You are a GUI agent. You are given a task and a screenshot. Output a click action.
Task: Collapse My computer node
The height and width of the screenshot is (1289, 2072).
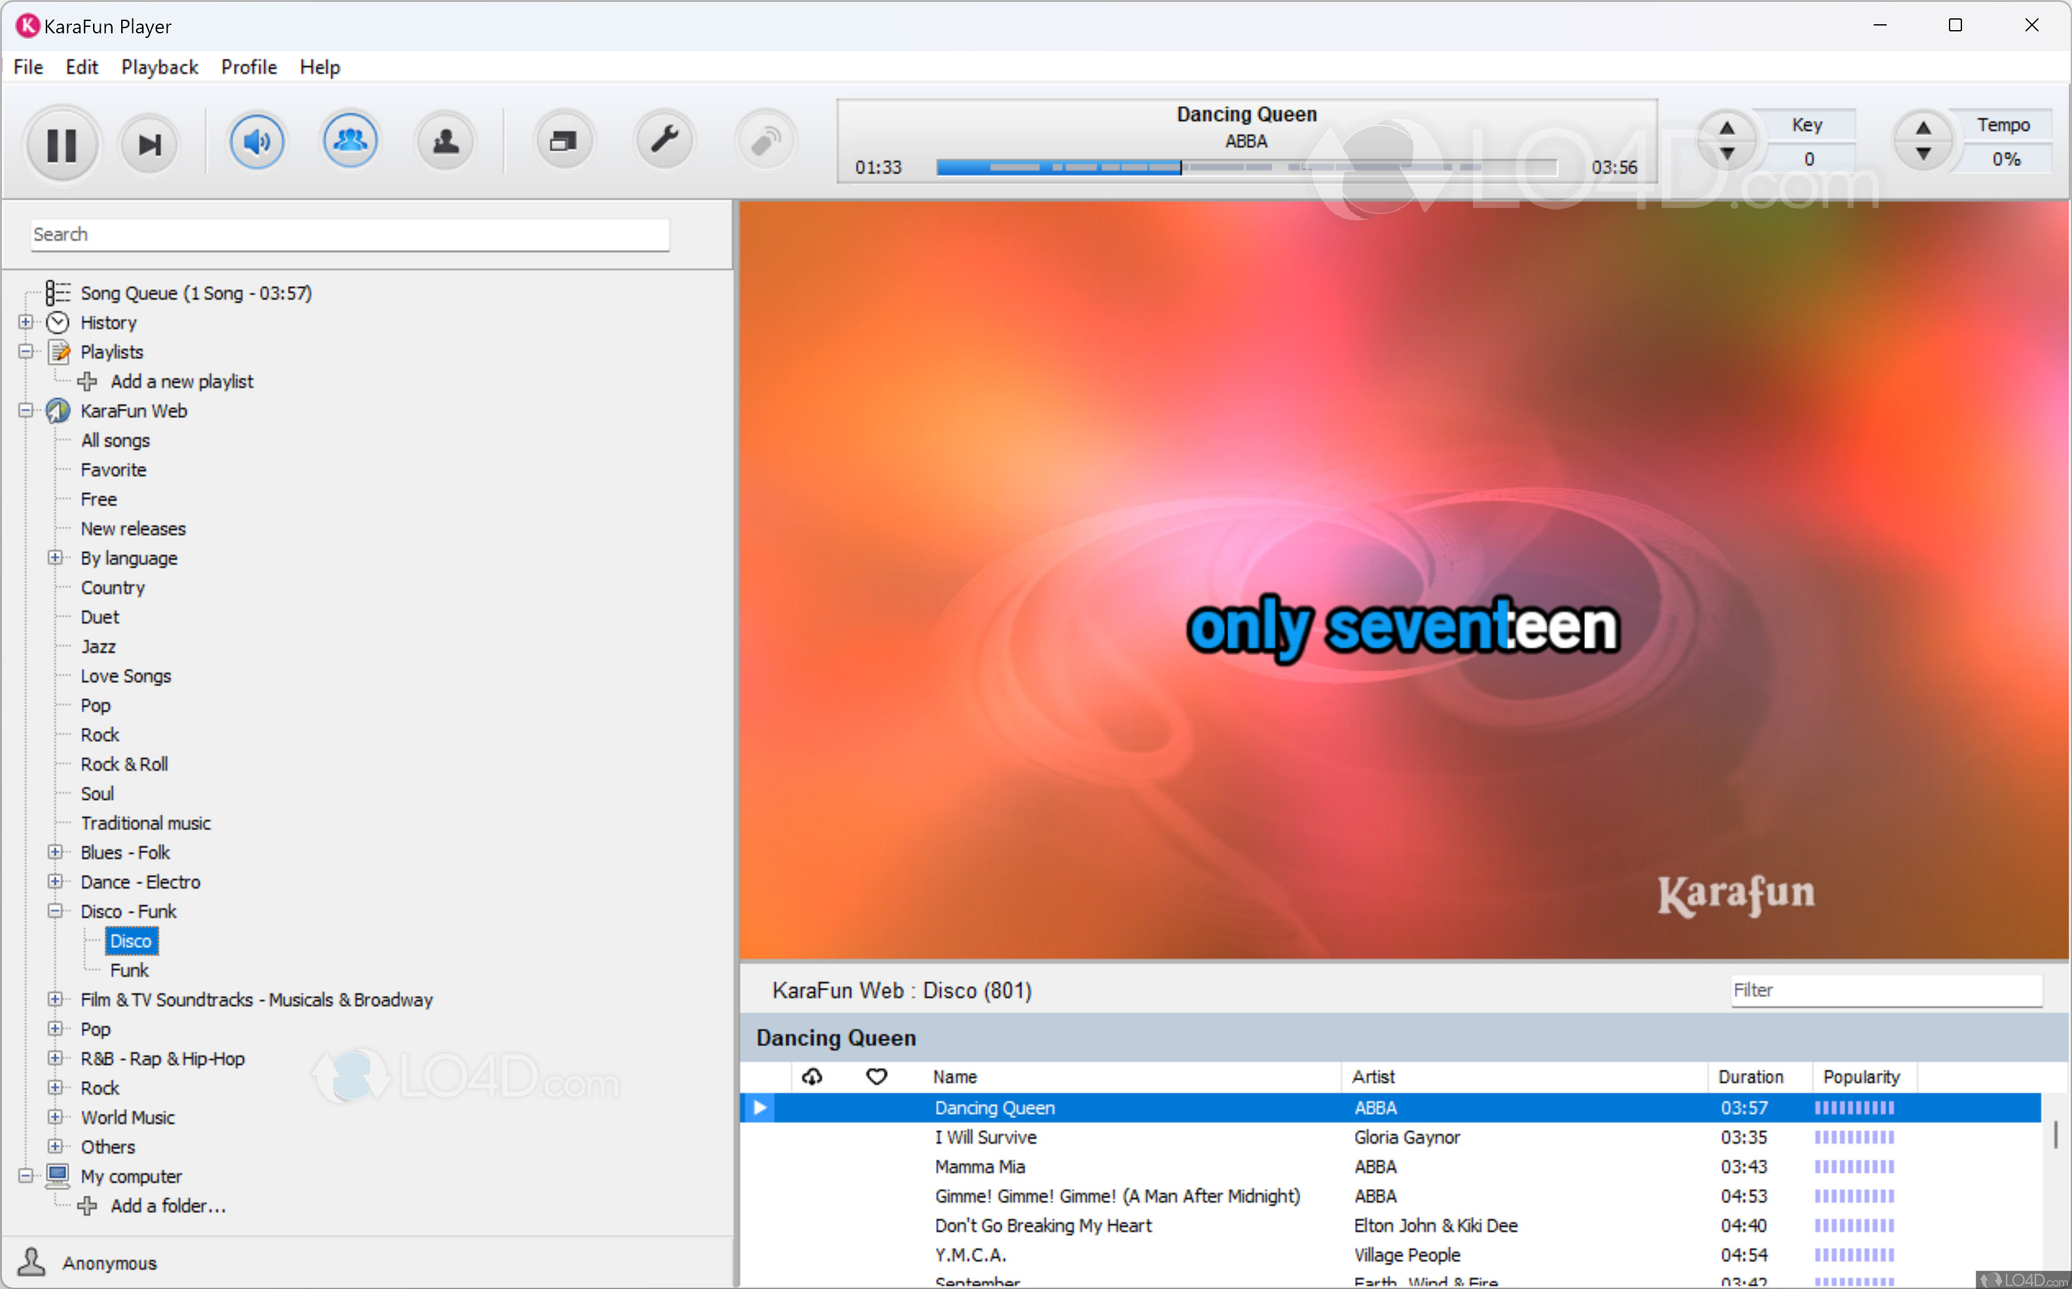(x=26, y=1176)
